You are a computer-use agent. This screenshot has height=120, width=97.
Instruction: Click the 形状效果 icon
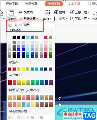20,19
